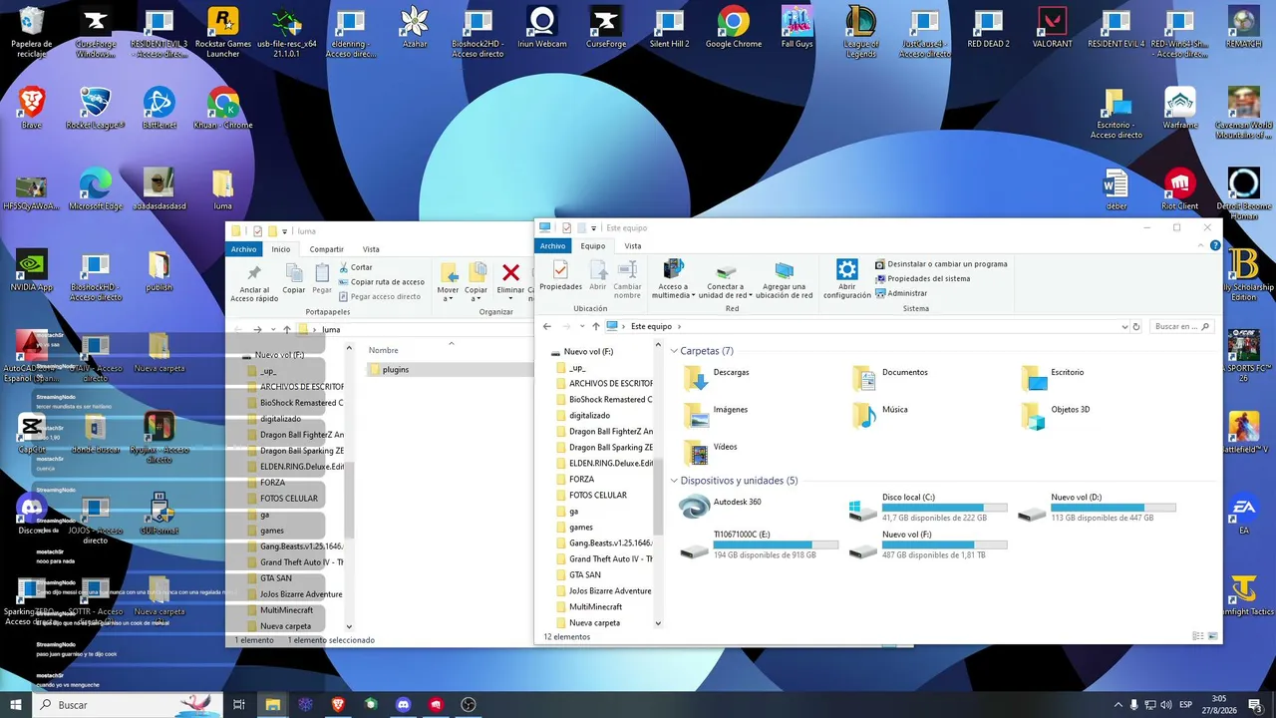Viewport: 1276px width, 718px height.
Task: Select the Brave icon on the desktop
Action: [x=31, y=108]
